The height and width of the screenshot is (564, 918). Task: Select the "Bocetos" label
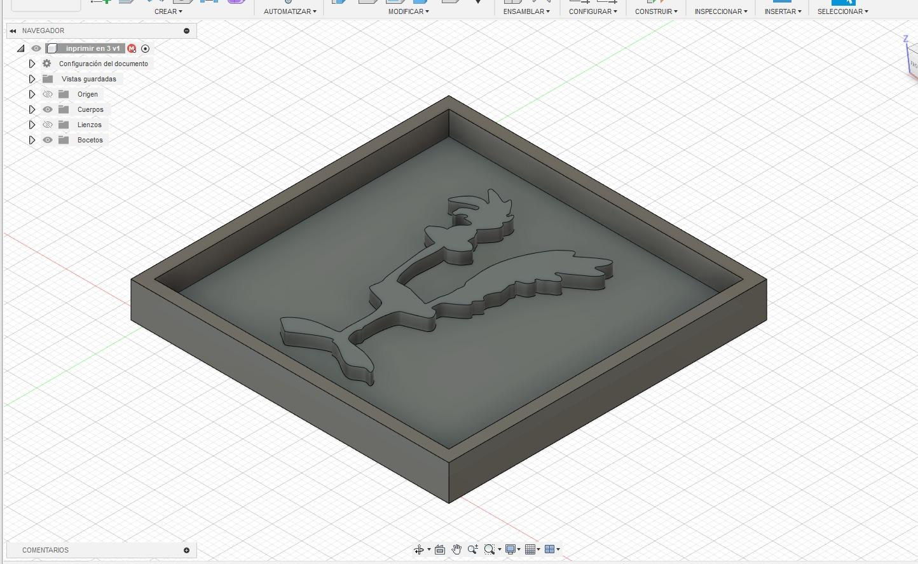(x=90, y=140)
